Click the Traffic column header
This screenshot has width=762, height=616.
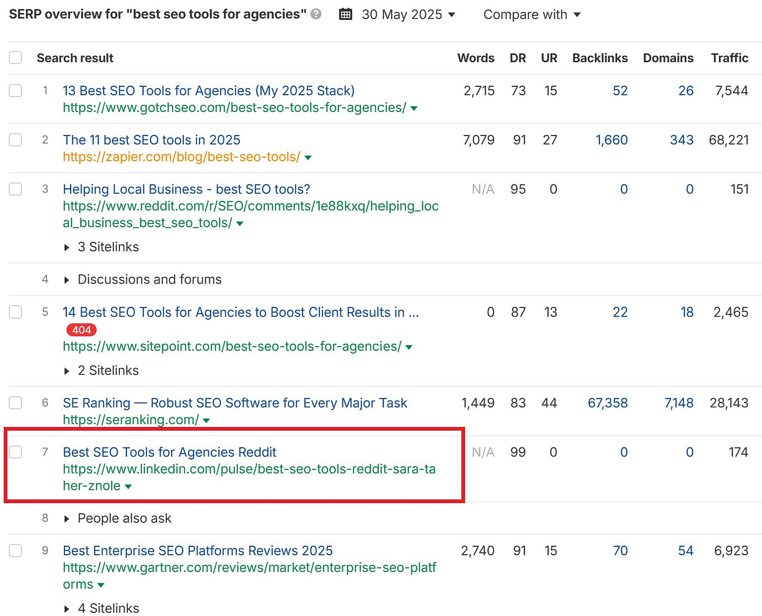[x=730, y=58]
